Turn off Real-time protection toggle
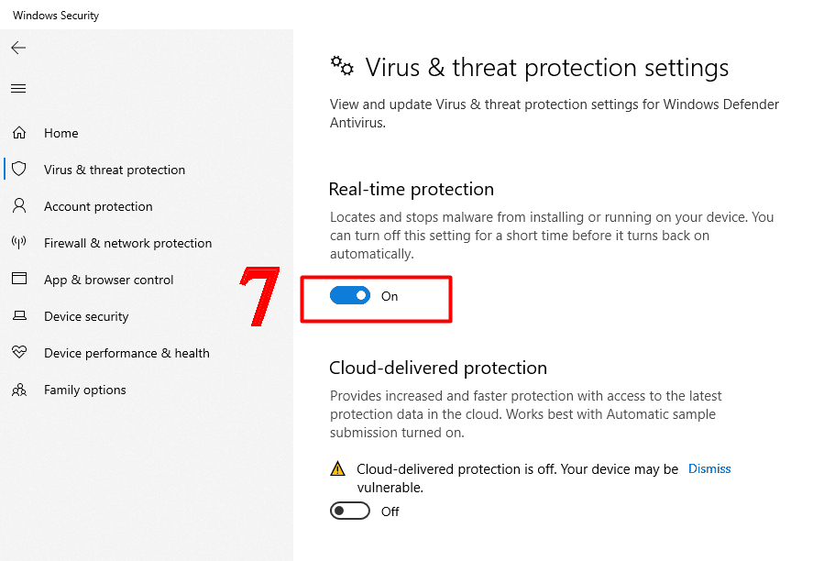The image size is (835, 561). 350,296
